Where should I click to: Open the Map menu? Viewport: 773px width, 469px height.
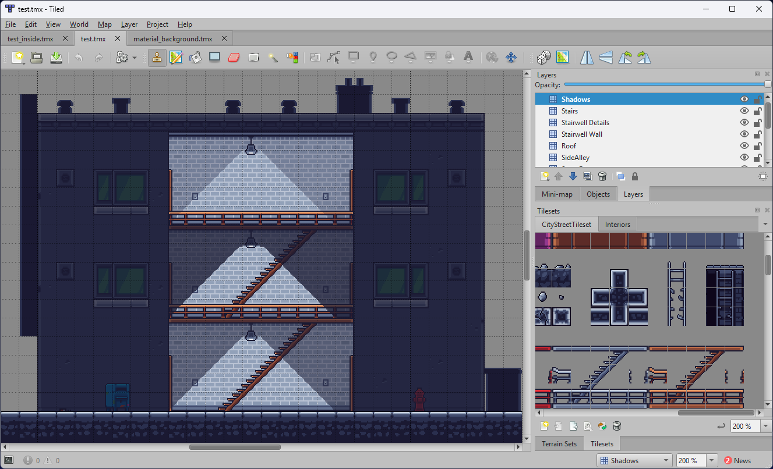(104, 24)
